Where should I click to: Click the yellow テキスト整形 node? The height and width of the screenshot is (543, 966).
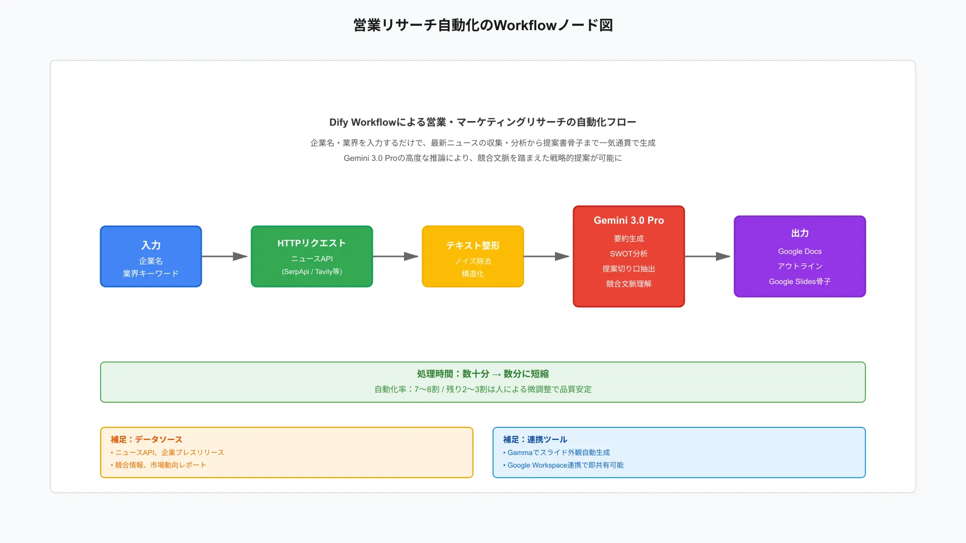click(x=473, y=256)
